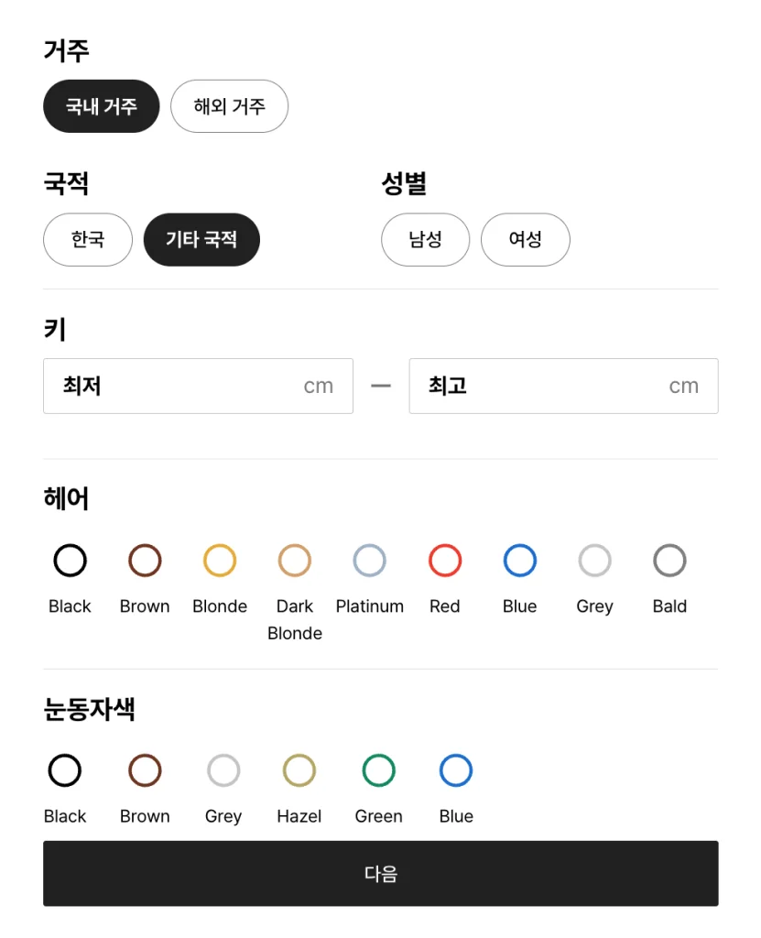This screenshot has width=761, height=938.
Task: Select 한국 as the nationality
Action: 88,239
